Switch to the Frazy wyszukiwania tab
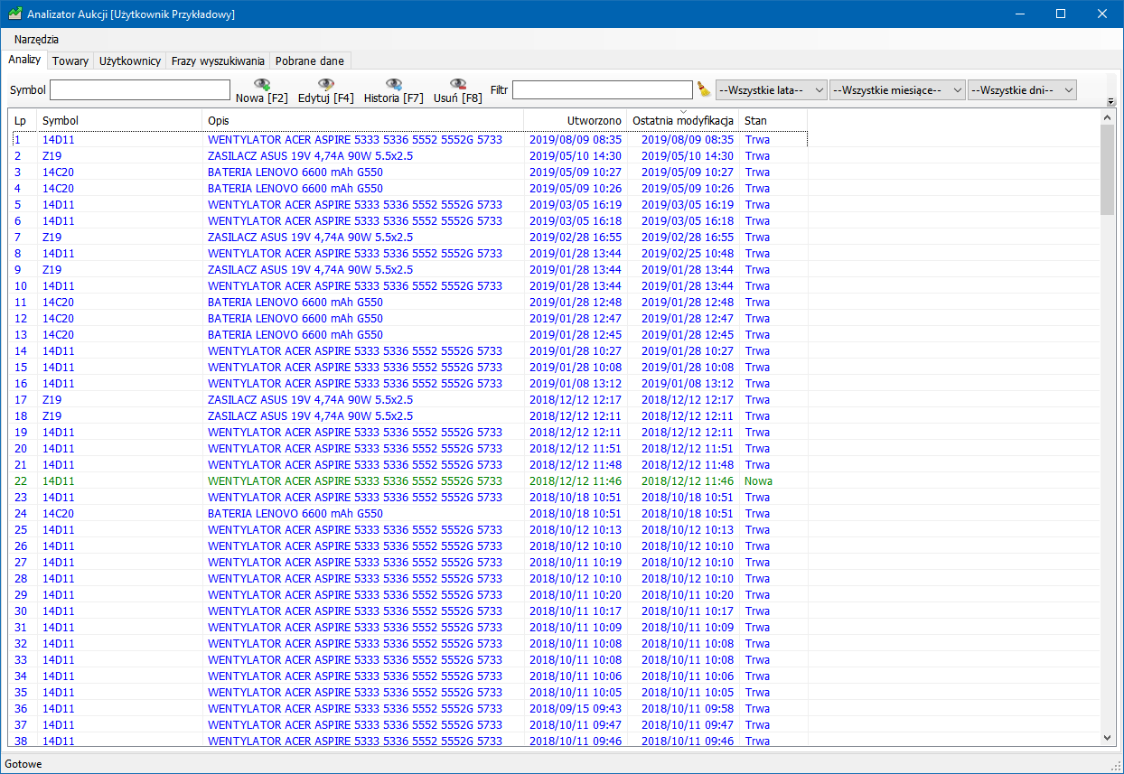This screenshot has width=1124, height=774. (218, 61)
